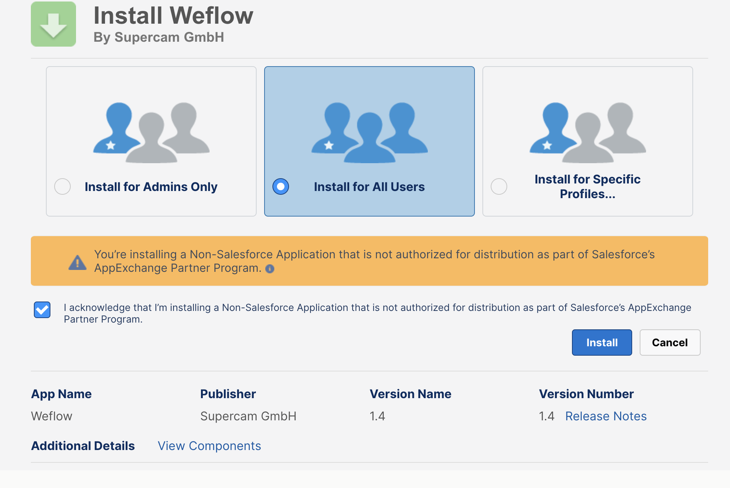Click the By Supercam GmbH subtitle

159,37
